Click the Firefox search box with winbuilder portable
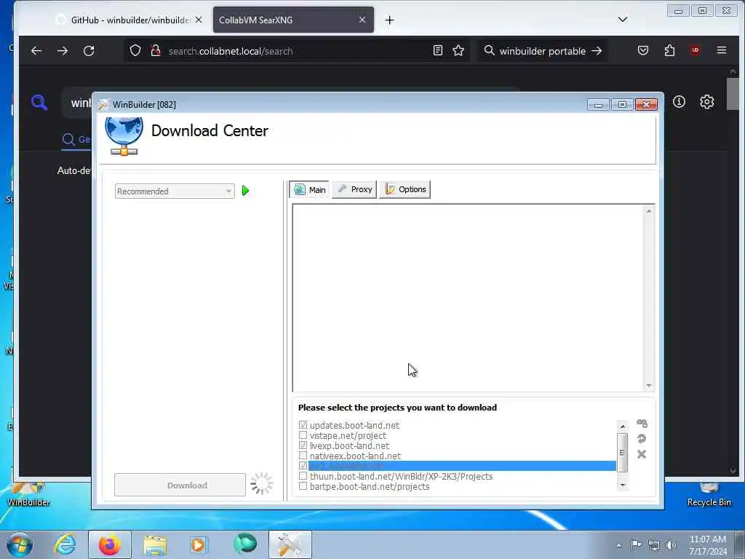The image size is (745, 559). [x=542, y=51]
